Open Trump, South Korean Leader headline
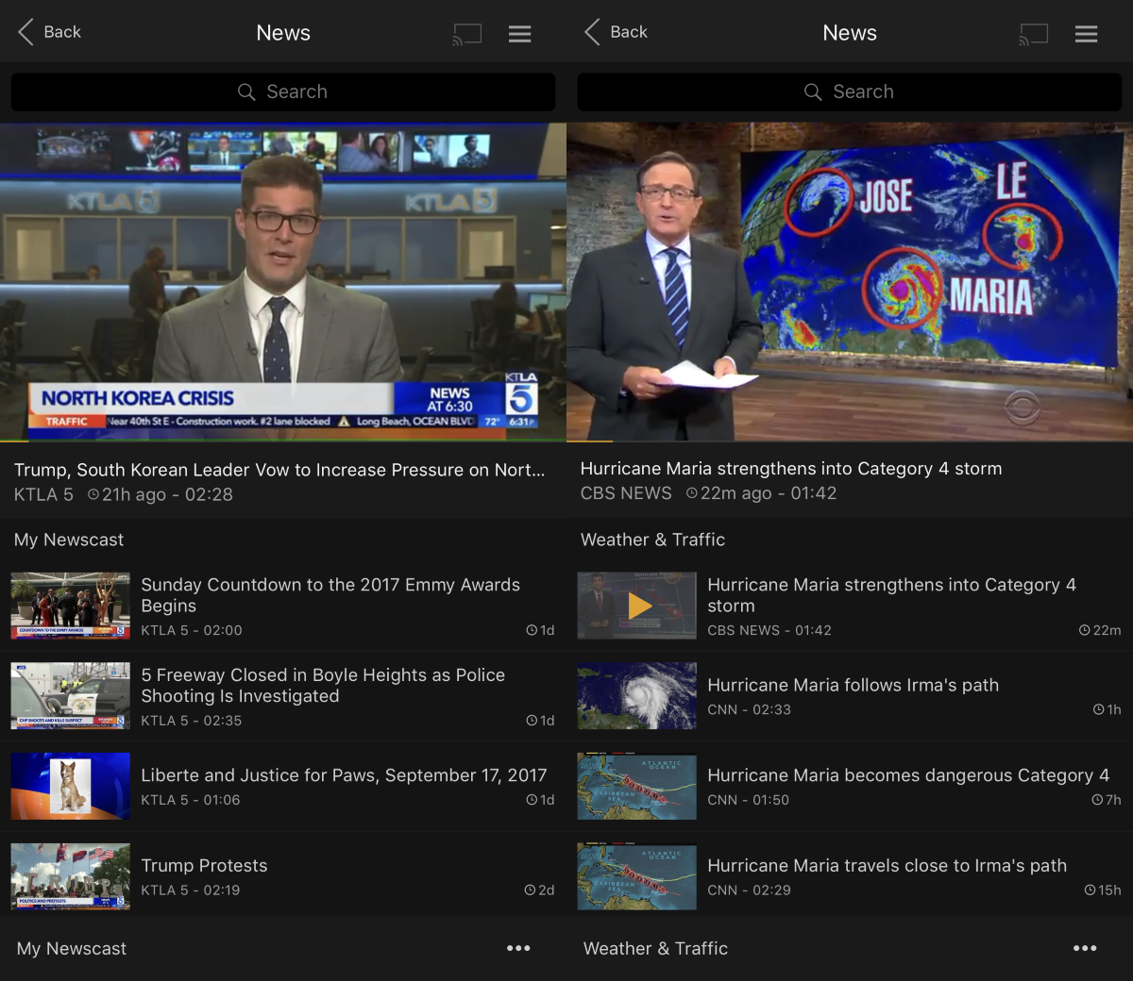Viewport: 1133px width, 981px height. pos(279,470)
